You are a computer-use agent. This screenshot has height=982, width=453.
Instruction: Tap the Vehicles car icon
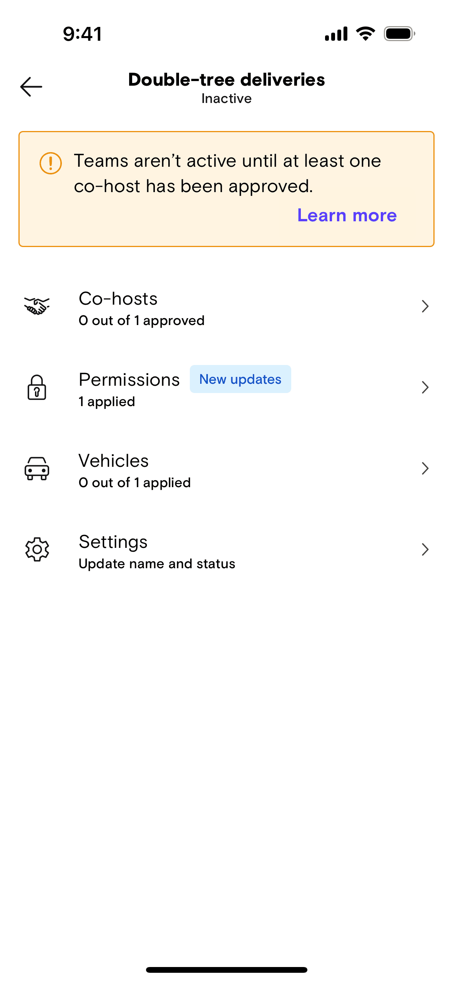tap(37, 469)
